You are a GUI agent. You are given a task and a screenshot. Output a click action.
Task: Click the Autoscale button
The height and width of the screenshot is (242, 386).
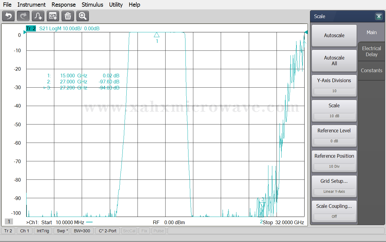click(334, 36)
